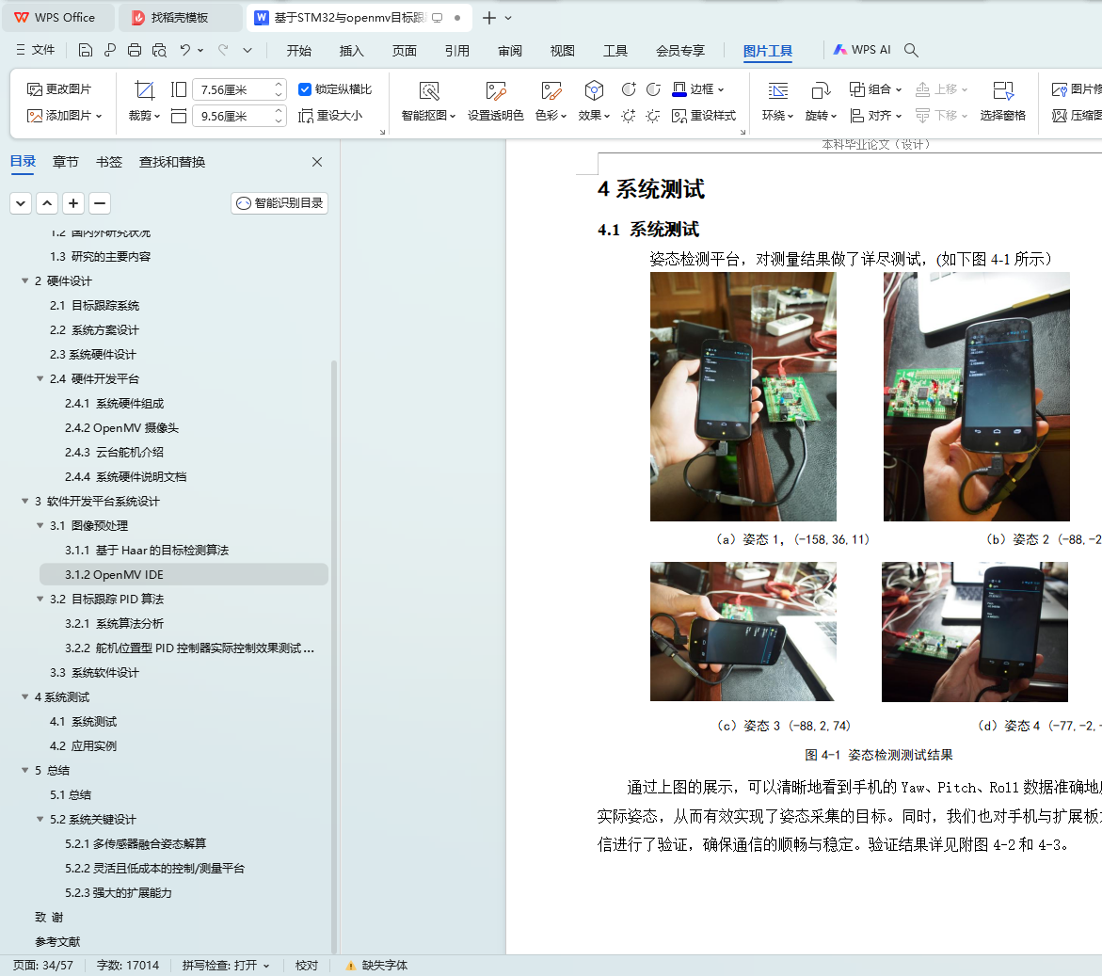Click the decrease brightness sun icon

[x=653, y=115]
